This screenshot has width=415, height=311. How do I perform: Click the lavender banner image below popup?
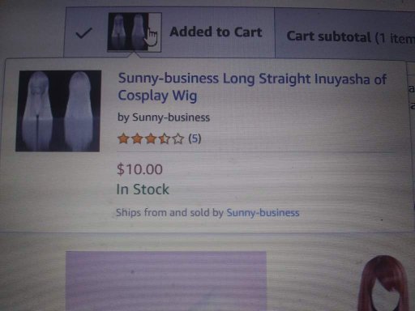pos(166,281)
